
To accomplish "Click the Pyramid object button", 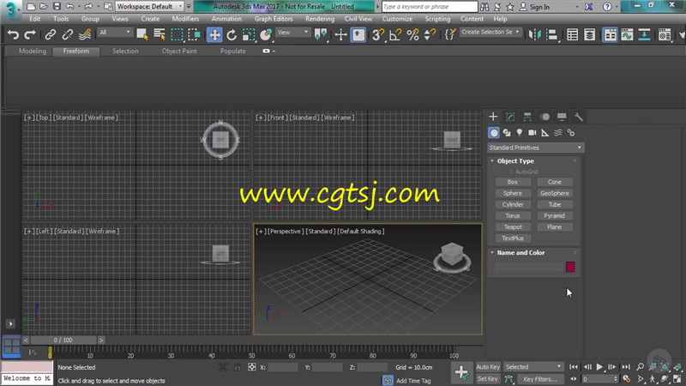I will (x=554, y=216).
